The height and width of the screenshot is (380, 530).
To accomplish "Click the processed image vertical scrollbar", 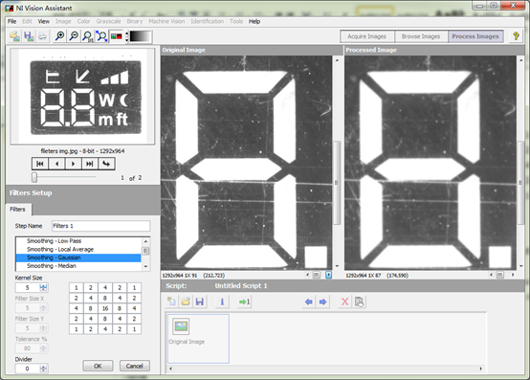I will point(520,183).
